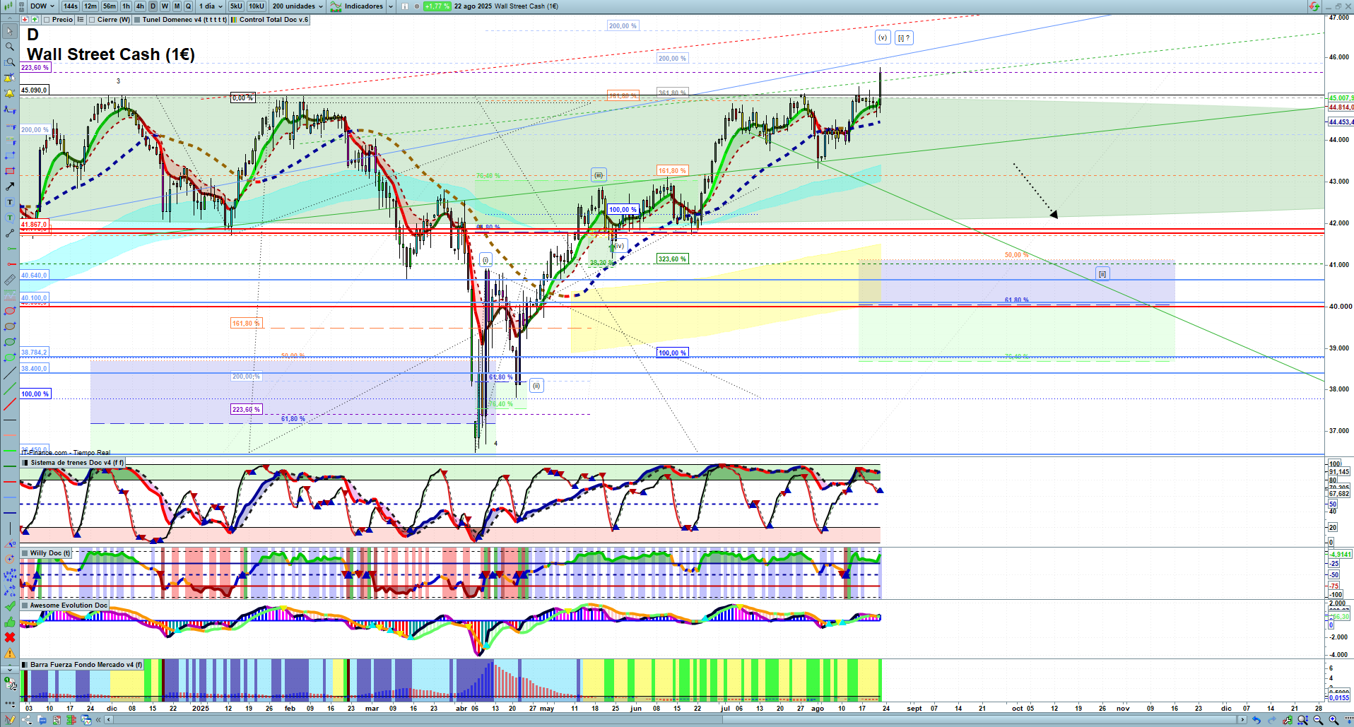Set history to 10kU units
This screenshot has width=1354, height=727.
click(x=257, y=6)
